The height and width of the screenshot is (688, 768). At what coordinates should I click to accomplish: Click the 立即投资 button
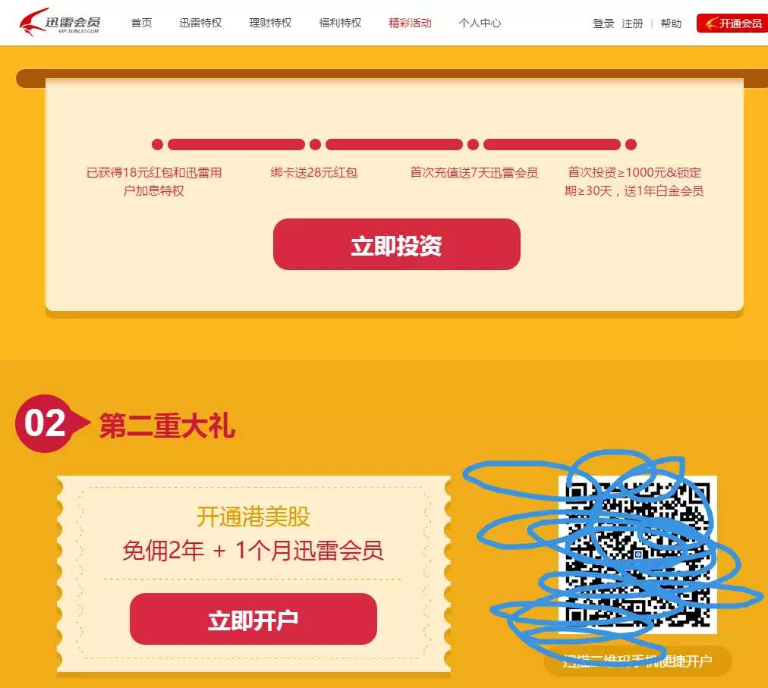coord(397,244)
